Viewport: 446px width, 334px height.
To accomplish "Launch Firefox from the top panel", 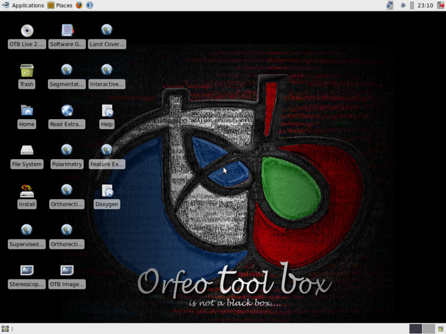I will [x=79, y=6].
